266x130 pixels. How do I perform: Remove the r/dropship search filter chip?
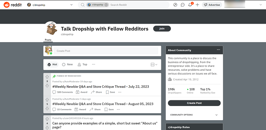click(106, 5)
